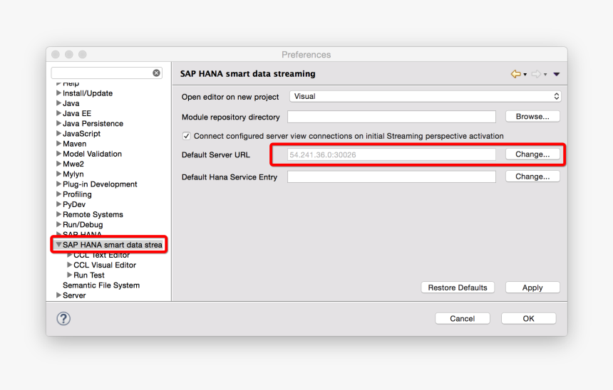613x390 pixels.
Task: Click the 'Default Server URL' label
Action: click(x=216, y=155)
